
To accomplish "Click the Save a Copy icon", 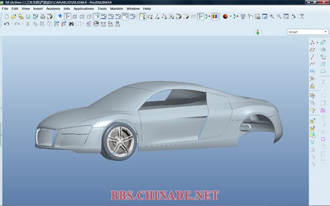I will point(35,16).
